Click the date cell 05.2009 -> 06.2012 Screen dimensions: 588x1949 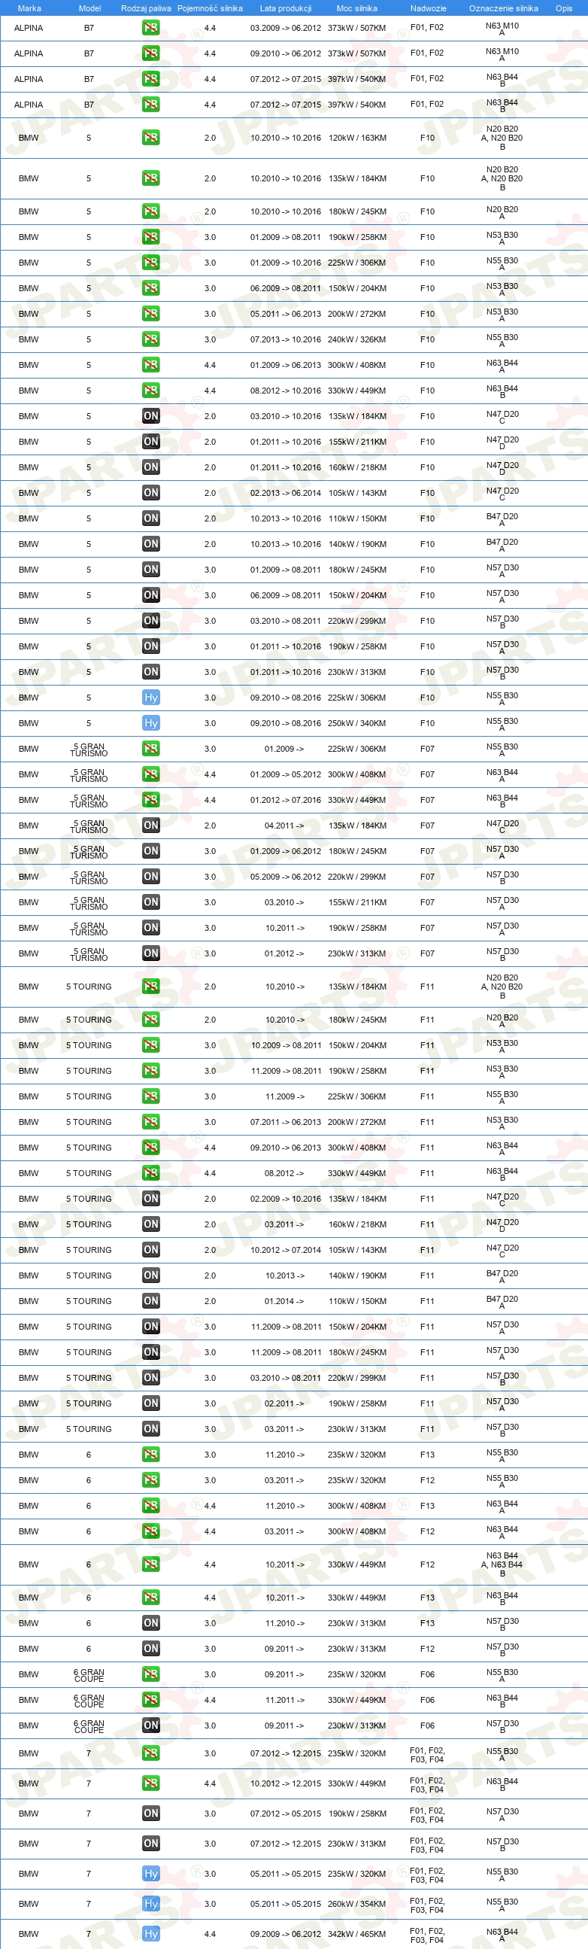click(x=286, y=877)
